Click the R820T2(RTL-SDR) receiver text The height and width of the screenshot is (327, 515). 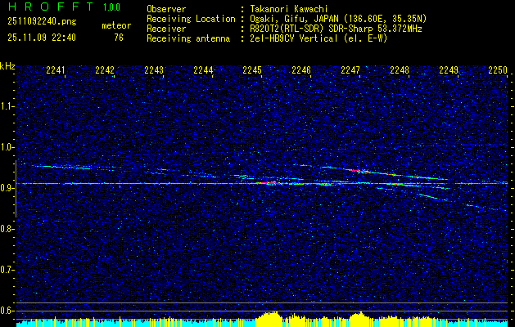tap(336, 29)
